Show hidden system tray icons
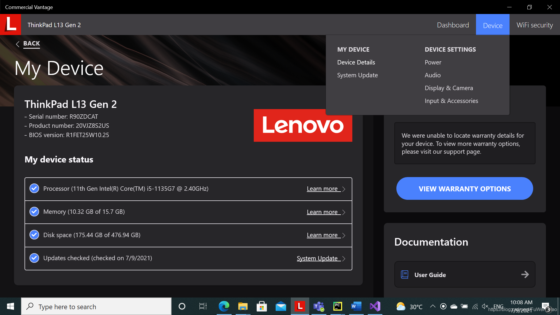 [433, 306]
